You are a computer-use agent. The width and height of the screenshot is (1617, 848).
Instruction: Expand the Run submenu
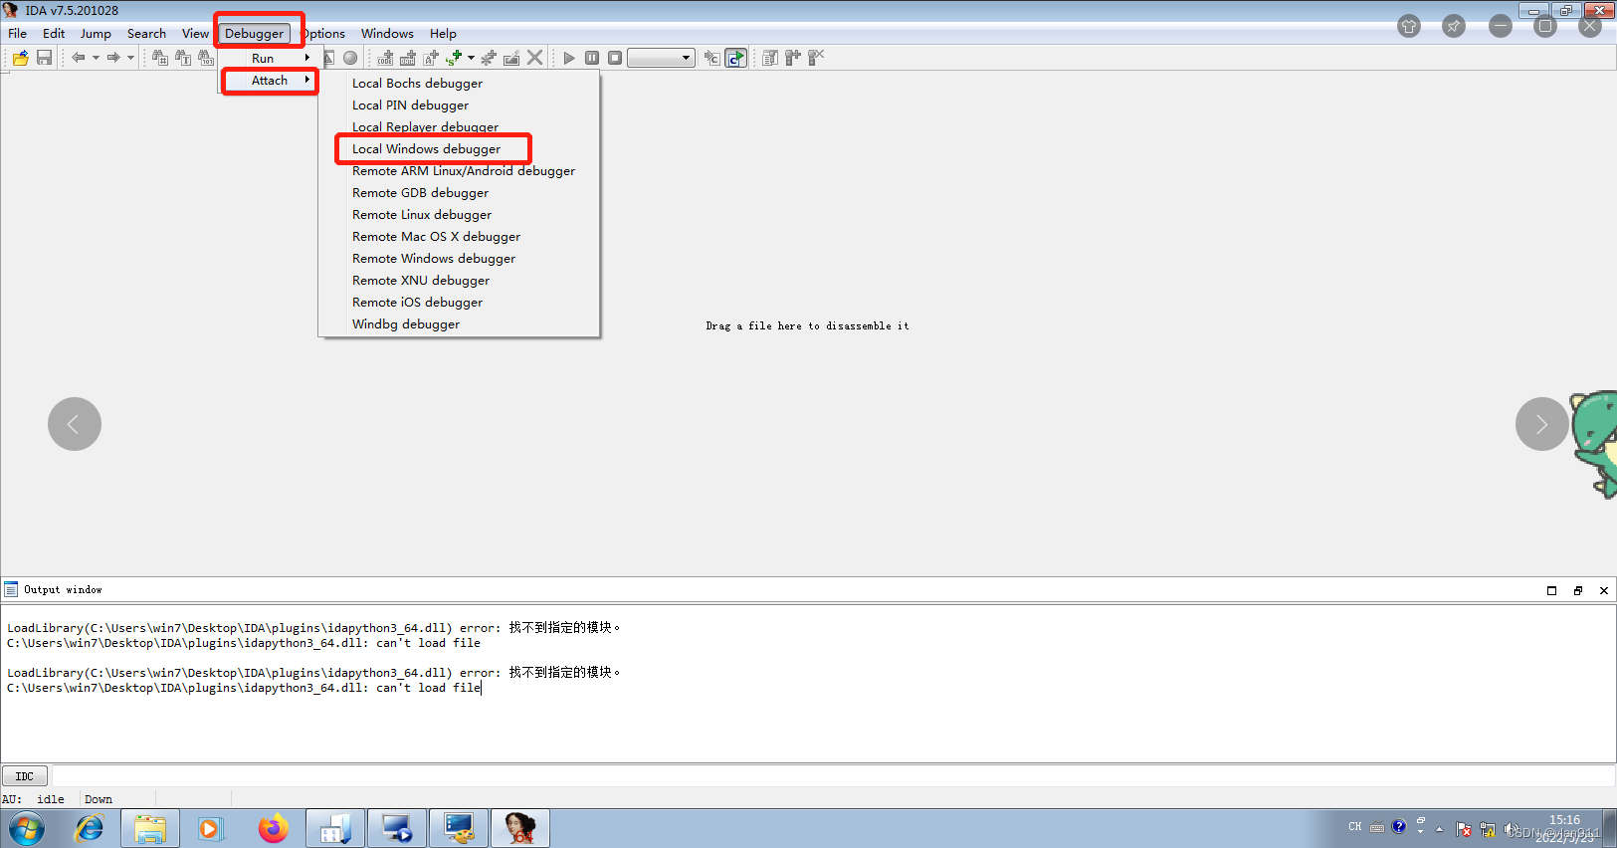269,58
